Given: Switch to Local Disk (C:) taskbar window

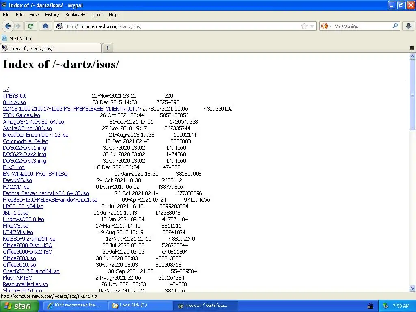Looking at the screenshot, I should pyautogui.click(x=140, y=305).
